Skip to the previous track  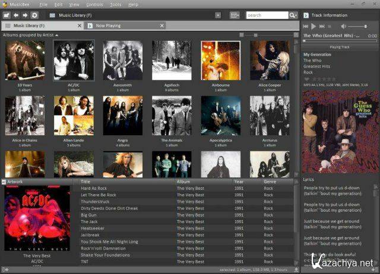(306, 27)
